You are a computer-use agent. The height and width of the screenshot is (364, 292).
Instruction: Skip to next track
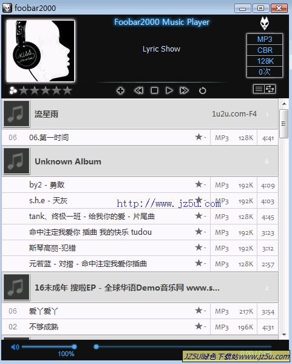coord(184,90)
